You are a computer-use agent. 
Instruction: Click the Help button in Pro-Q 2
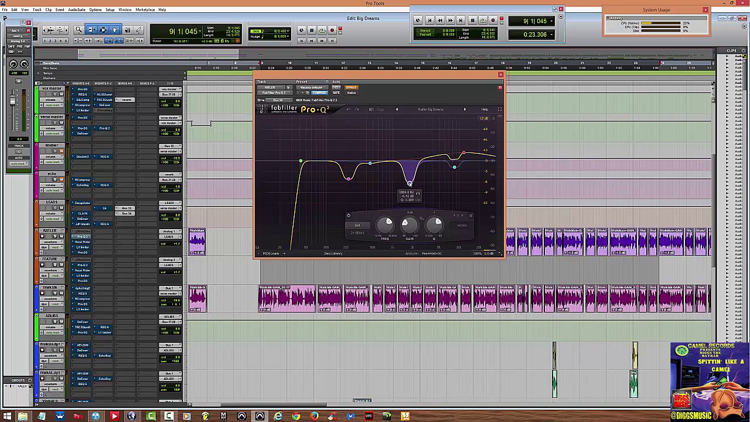(485, 109)
